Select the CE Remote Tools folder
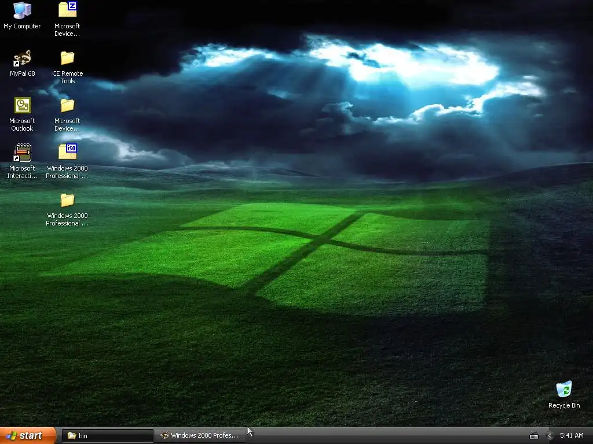Viewport: 593px width, 444px height. coord(67,67)
